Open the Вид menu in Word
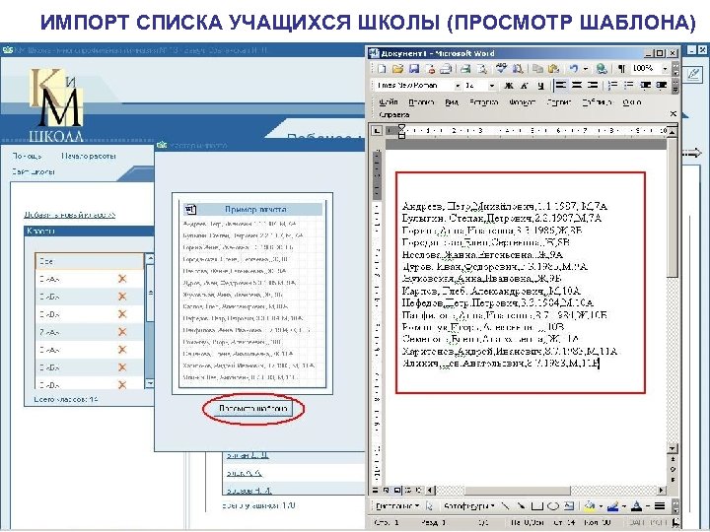Image resolution: width=710 pixels, height=532 pixels. pos(452,102)
